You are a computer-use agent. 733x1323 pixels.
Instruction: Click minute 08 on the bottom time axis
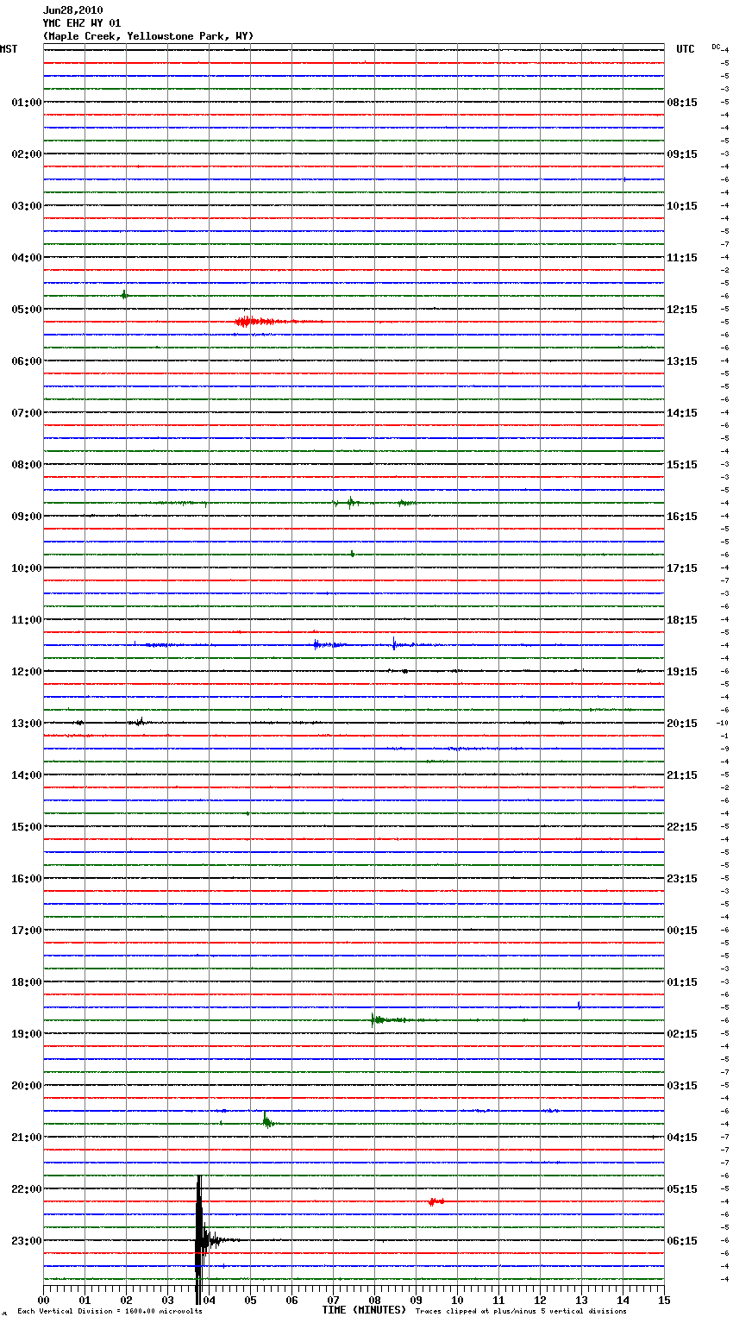(x=374, y=1300)
